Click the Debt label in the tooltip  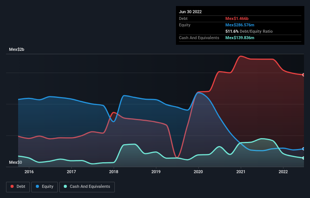tap(183, 18)
